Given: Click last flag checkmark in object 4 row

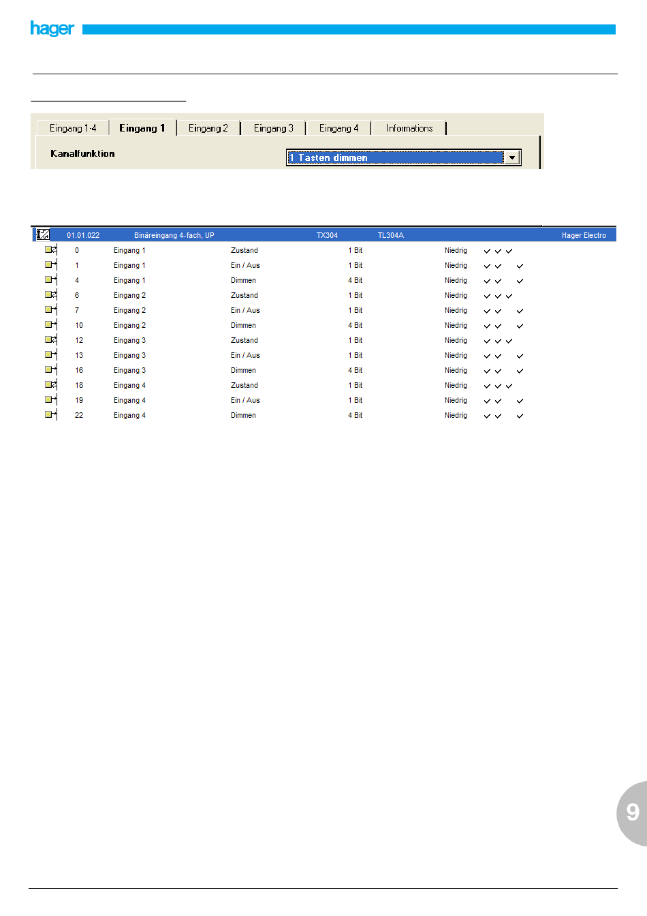Looking at the screenshot, I should coord(520,281).
